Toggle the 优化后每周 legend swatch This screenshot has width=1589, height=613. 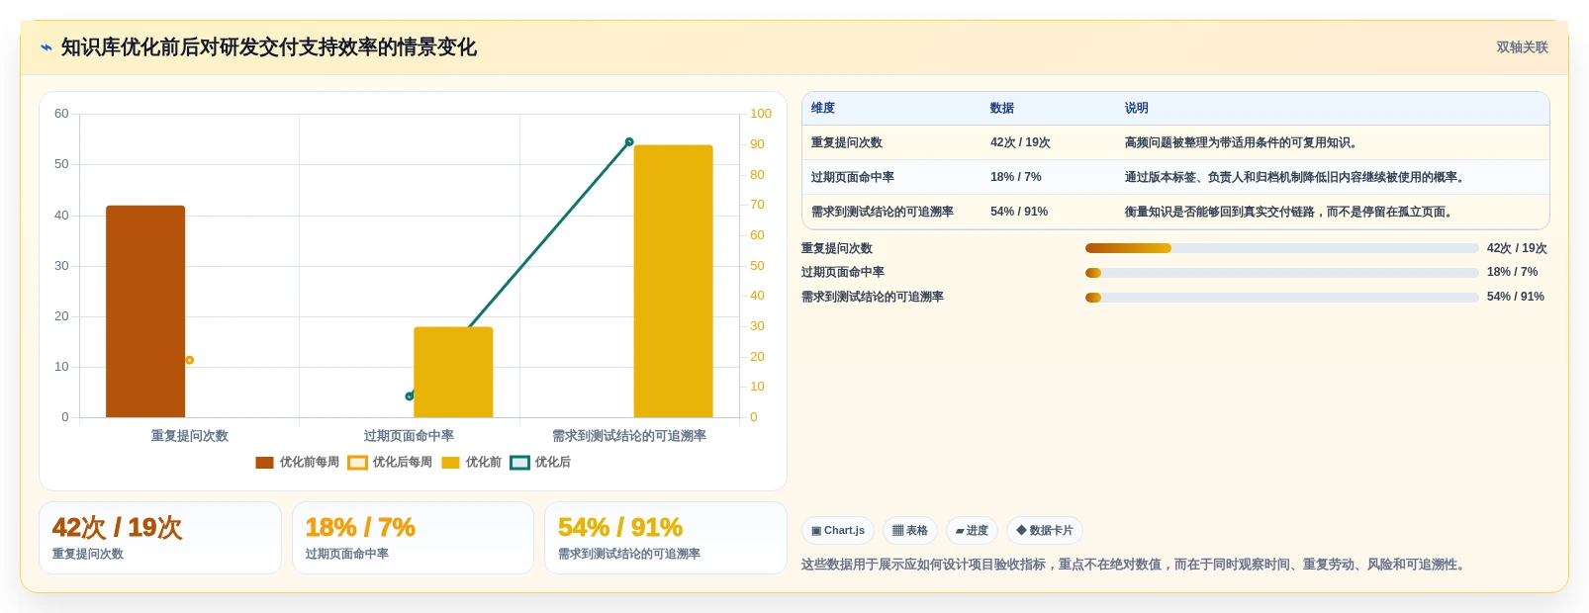coord(357,463)
